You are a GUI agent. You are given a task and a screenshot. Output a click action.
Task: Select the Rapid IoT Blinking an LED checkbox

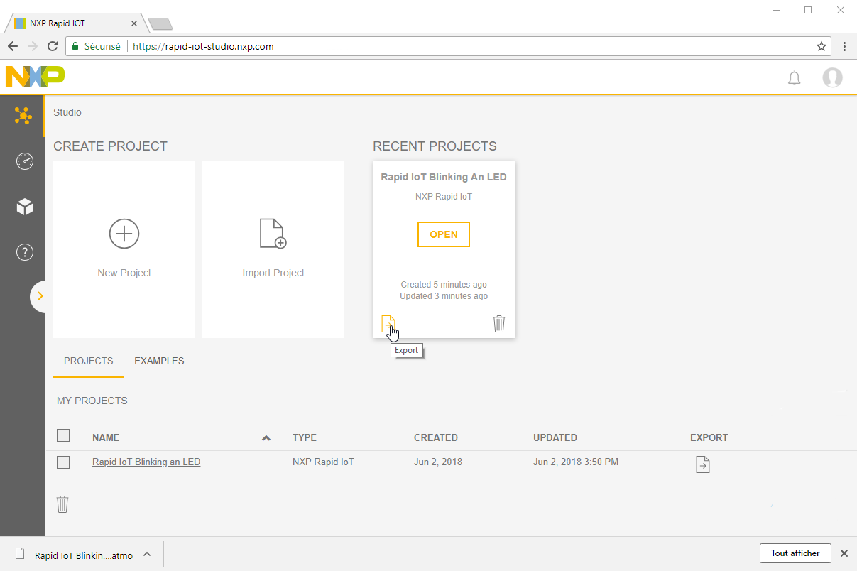pyautogui.click(x=63, y=462)
